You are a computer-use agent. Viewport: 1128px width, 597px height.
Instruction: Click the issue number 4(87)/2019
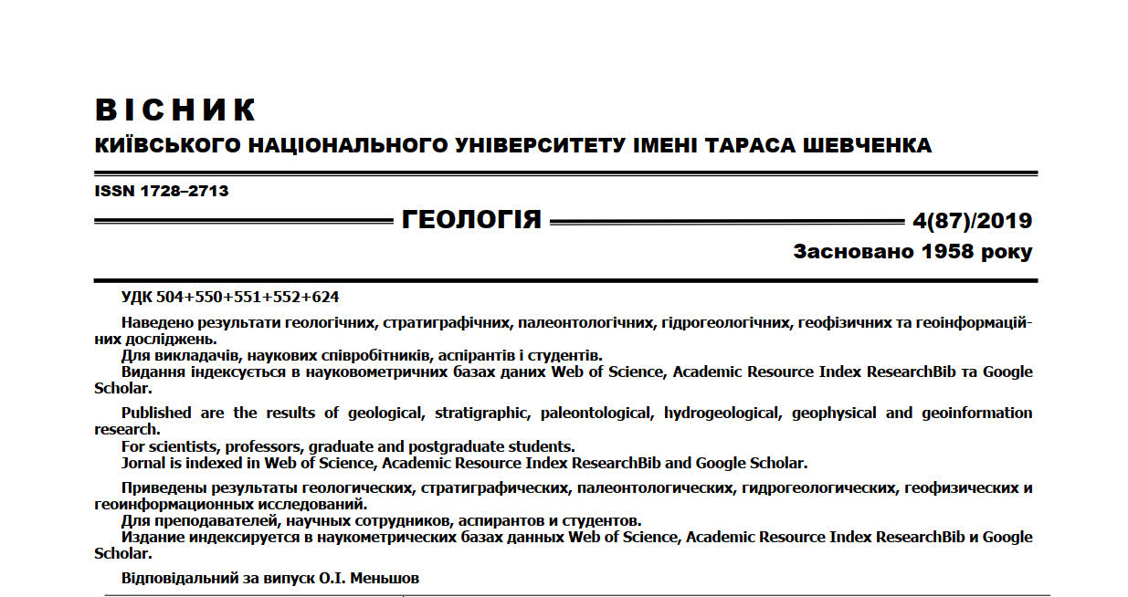(972, 221)
